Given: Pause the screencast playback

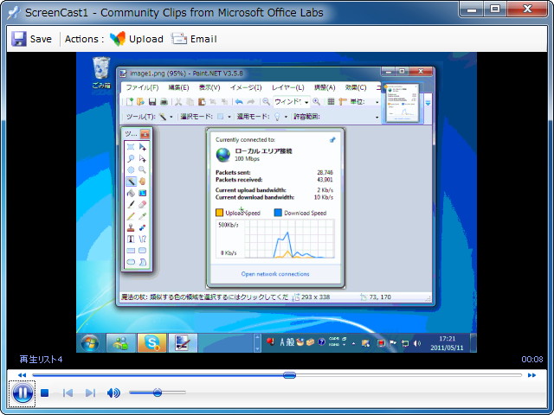Looking at the screenshot, I should tap(23, 393).
